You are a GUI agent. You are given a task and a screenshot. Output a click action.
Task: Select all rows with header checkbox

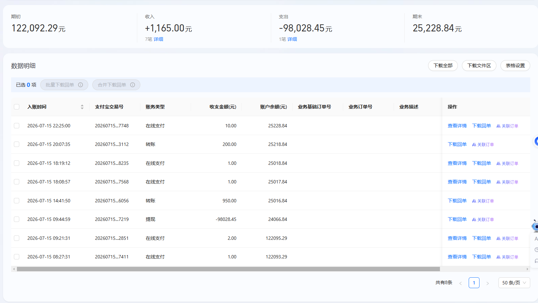tap(17, 107)
